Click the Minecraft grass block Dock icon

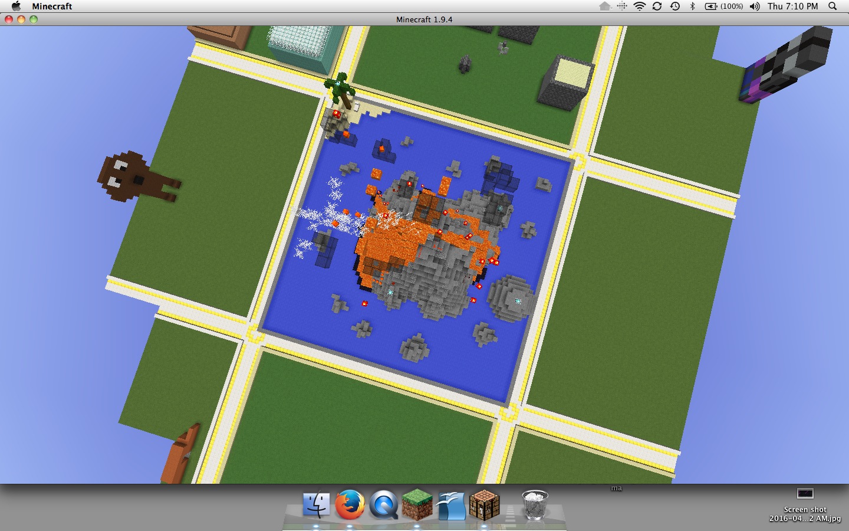[417, 504]
